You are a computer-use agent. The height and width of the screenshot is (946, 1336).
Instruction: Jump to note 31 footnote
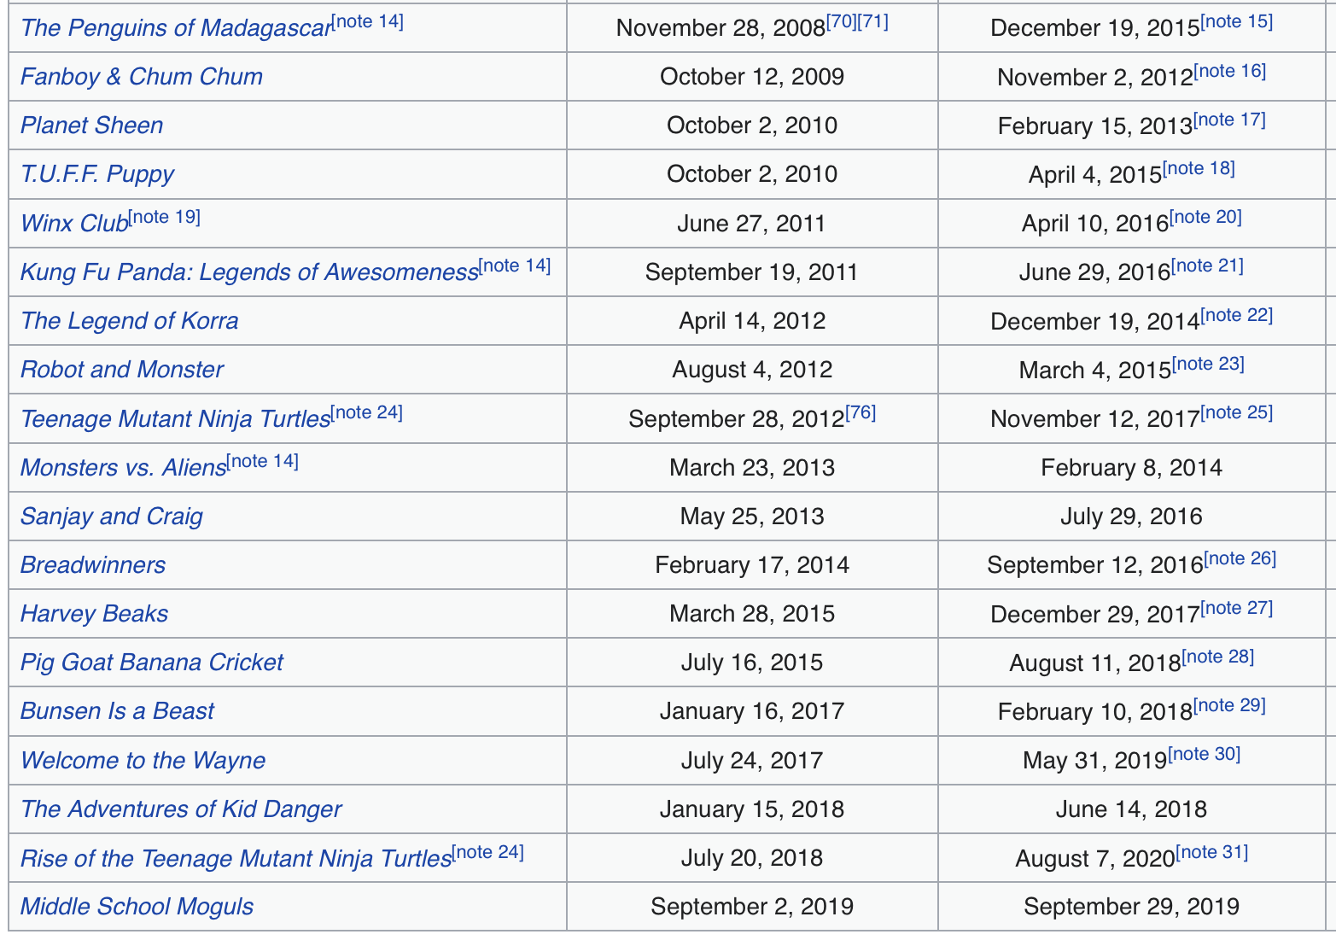tap(1211, 851)
